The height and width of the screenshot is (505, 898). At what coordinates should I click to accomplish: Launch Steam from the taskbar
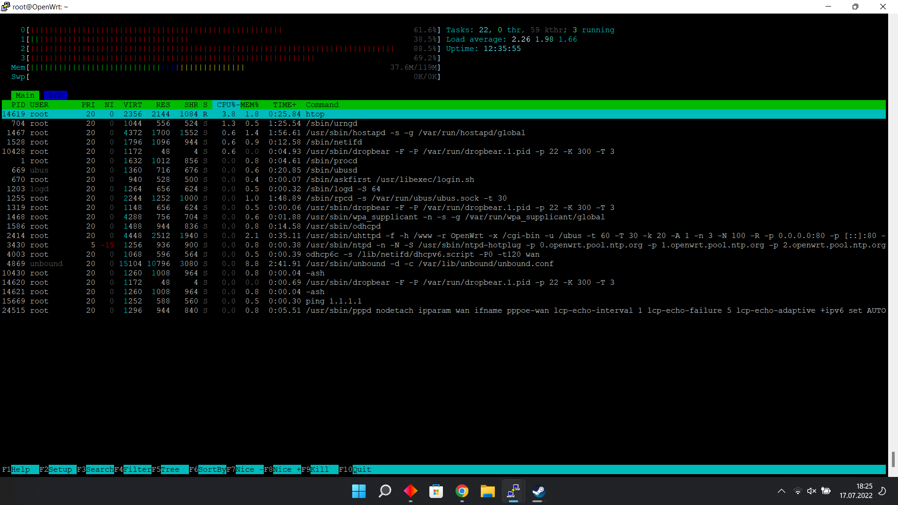[x=539, y=491]
